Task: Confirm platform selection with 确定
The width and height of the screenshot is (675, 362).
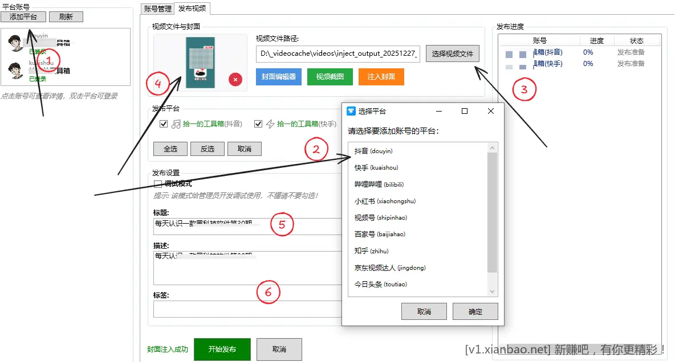Action: 475,311
